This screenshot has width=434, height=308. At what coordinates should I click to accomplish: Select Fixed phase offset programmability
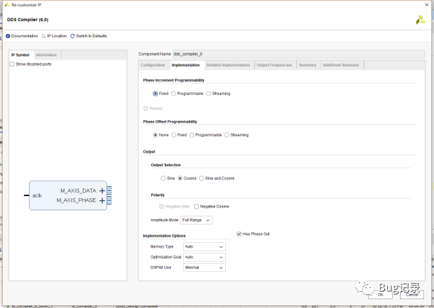coord(174,135)
